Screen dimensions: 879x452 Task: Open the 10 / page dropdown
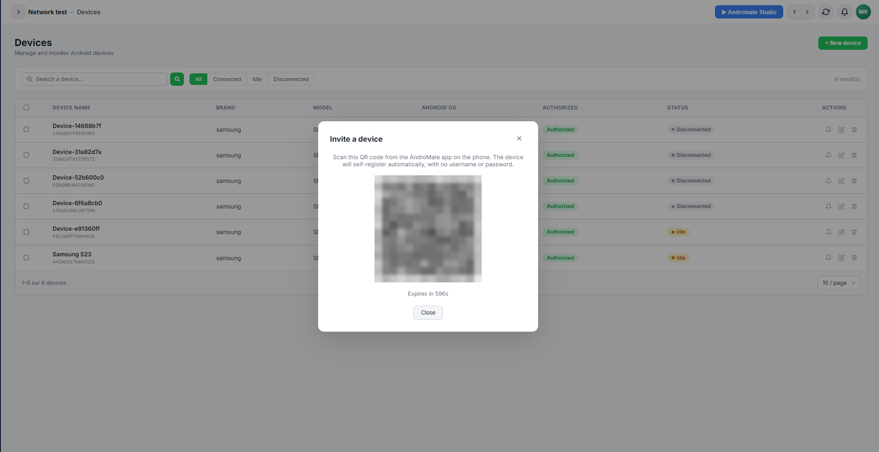click(x=839, y=283)
